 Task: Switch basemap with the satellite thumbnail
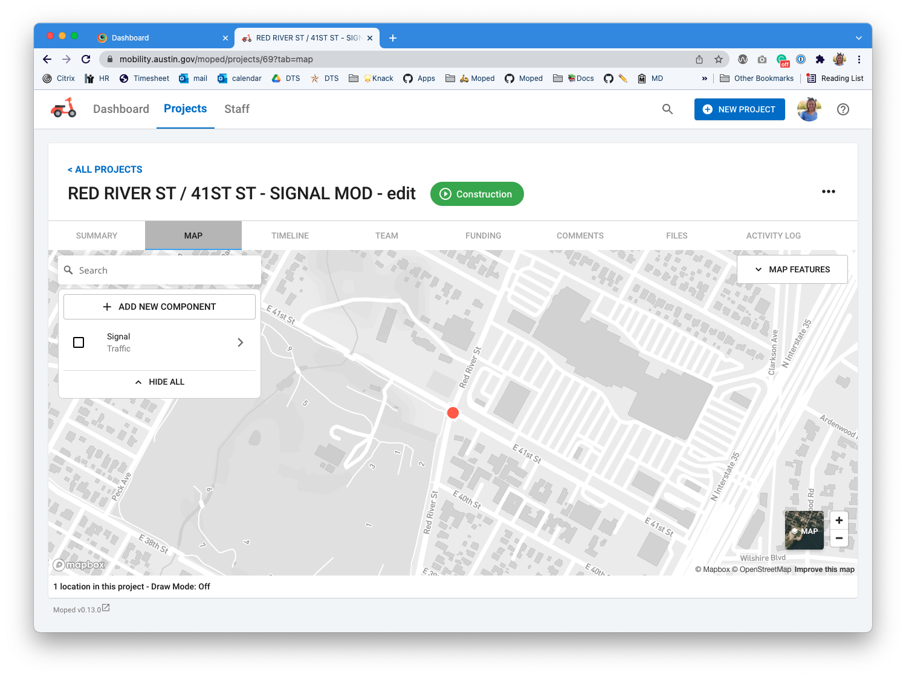coord(804,530)
